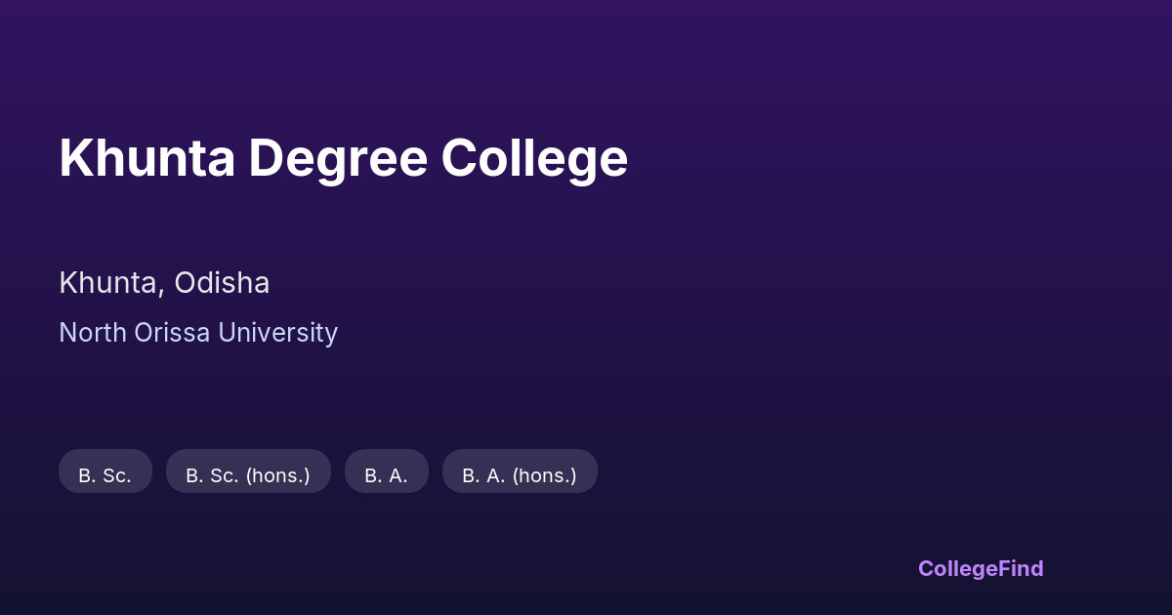Viewport: 1172px width, 615px height.
Task: Click Odisha in the location line
Action: point(222,283)
